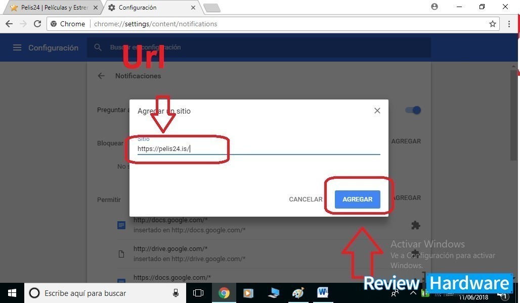Switch to the Pelis24 tab
The image size is (520, 303).
53,7
